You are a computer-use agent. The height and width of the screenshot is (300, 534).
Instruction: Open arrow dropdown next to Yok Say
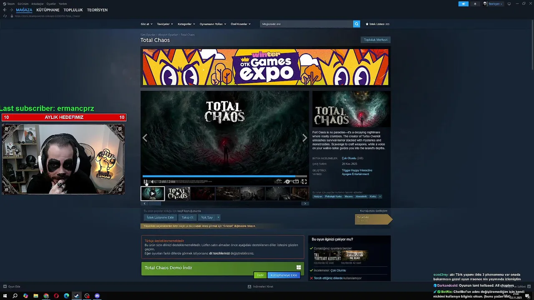218,217
